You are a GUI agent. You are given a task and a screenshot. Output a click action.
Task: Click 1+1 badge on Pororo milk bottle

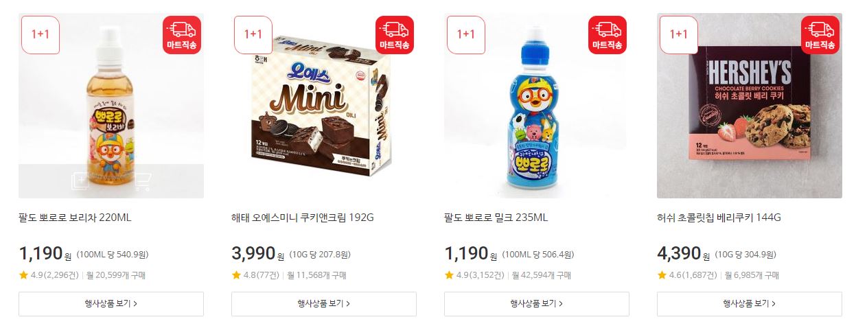(x=466, y=35)
